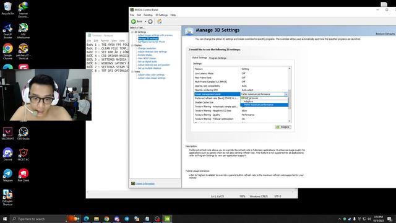Open the Edit menu in NVIDIA Control Panel
The image size is (396, 223).
pos(139,15)
